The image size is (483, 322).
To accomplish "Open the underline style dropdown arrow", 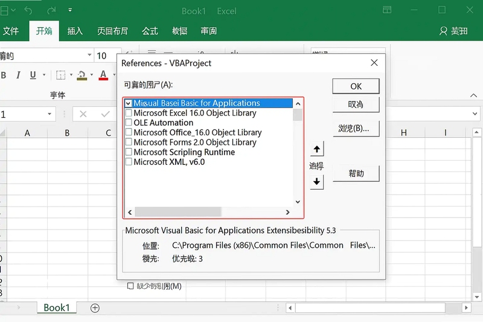I will (x=44, y=75).
